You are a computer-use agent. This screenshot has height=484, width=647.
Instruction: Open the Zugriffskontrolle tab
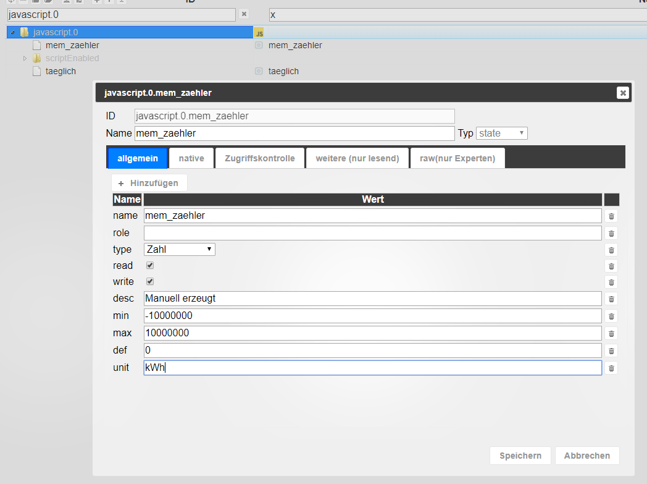click(x=260, y=158)
